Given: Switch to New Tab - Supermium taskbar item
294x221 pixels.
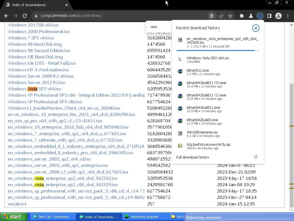Looking at the screenshot, I should 53,217.
